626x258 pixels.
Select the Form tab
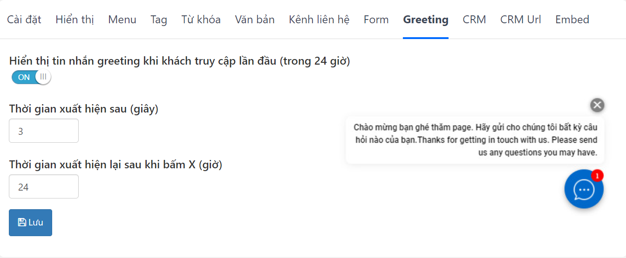[376, 20]
